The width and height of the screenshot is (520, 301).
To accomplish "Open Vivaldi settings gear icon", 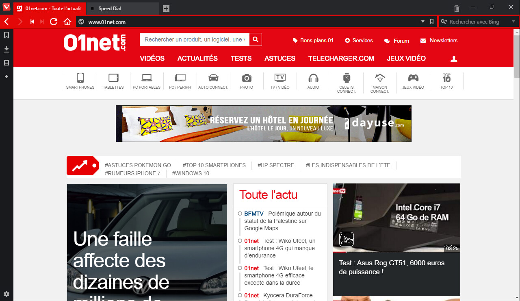I will tap(6, 294).
